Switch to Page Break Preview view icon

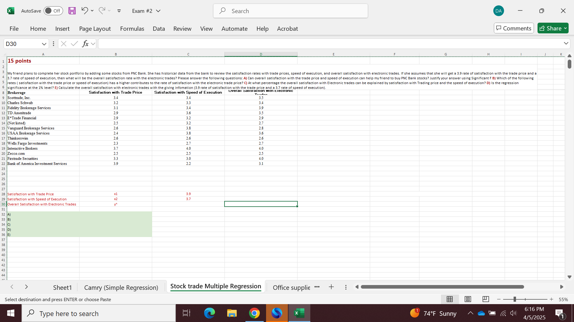(x=486, y=299)
